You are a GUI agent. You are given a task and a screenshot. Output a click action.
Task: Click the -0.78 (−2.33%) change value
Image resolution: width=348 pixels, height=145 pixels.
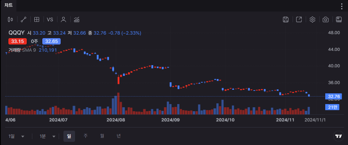click(125, 33)
